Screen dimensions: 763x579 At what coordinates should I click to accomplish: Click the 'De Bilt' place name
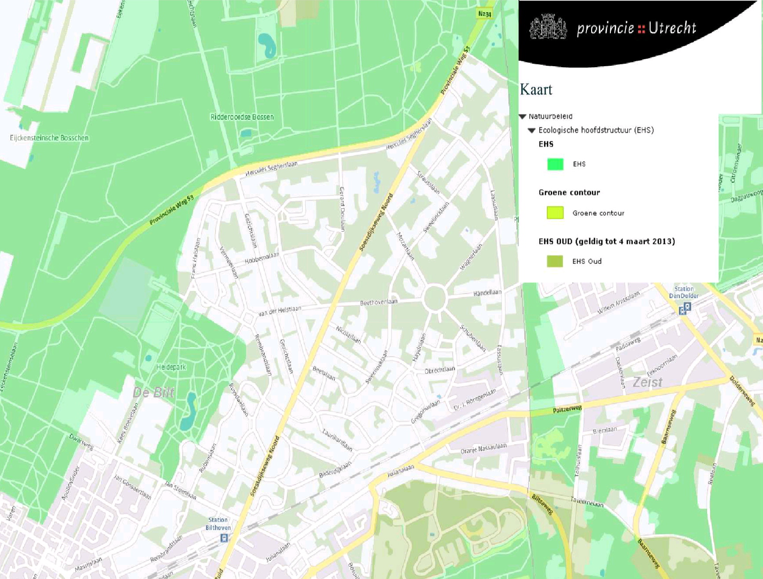tap(154, 393)
